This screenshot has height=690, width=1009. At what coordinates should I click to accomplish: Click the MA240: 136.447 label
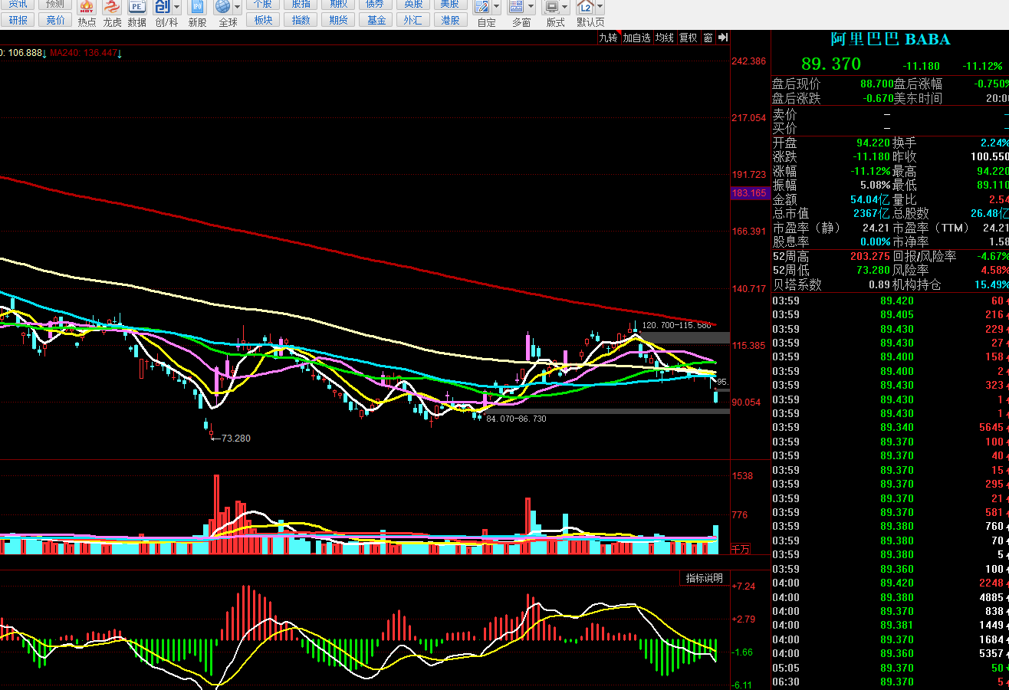(82, 53)
